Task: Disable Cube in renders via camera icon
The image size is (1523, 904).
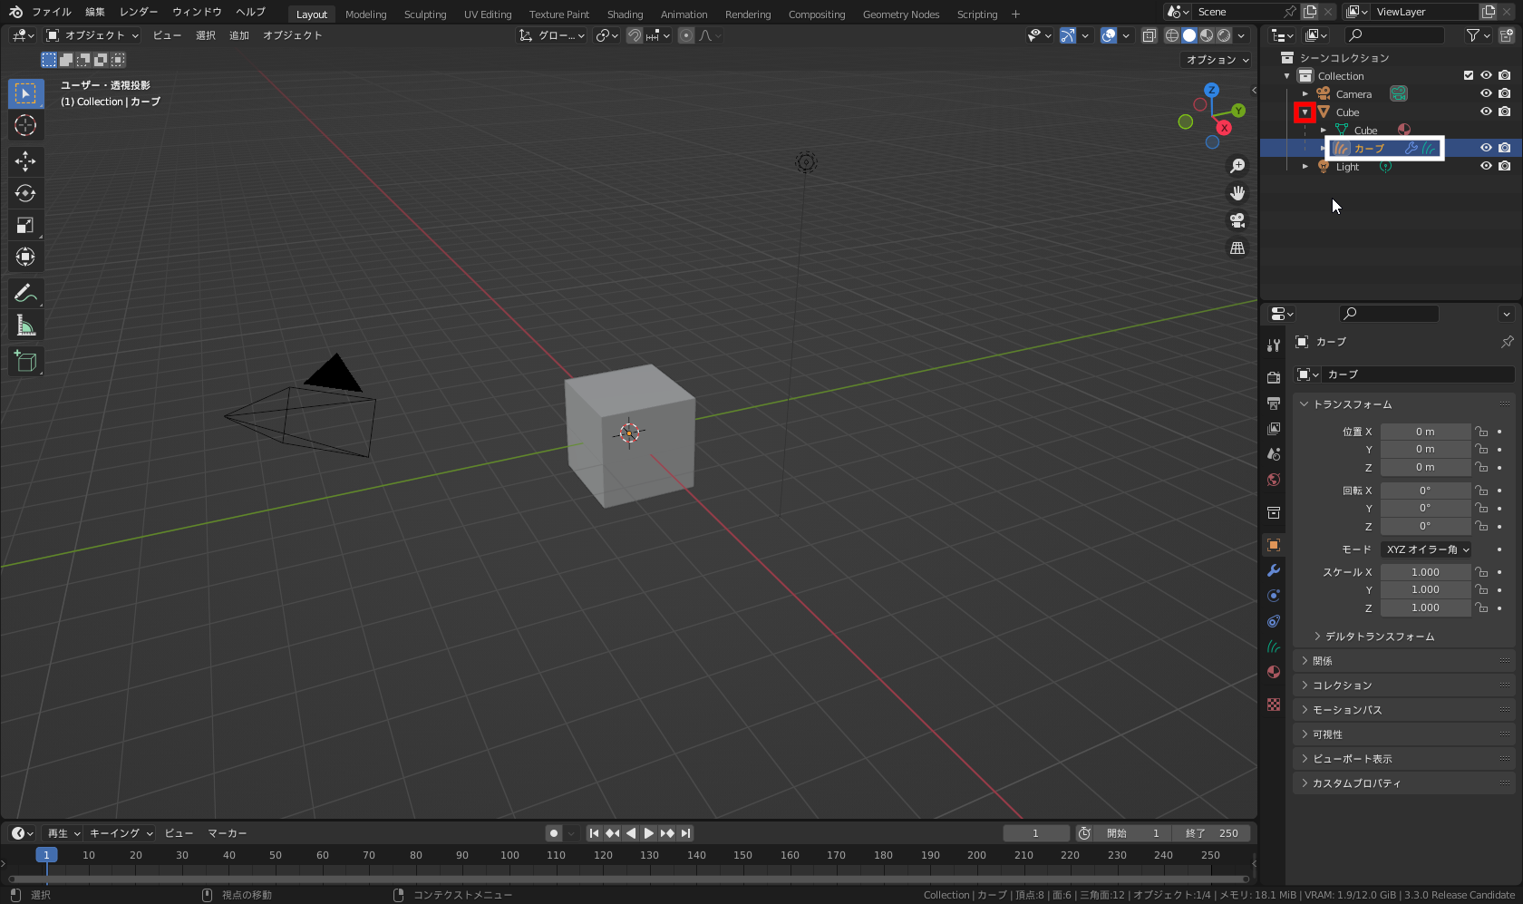Action: pyautogui.click(x=1504, y=112)
